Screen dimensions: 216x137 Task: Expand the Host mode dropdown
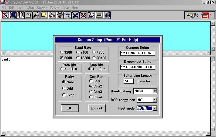click(155, 108)
